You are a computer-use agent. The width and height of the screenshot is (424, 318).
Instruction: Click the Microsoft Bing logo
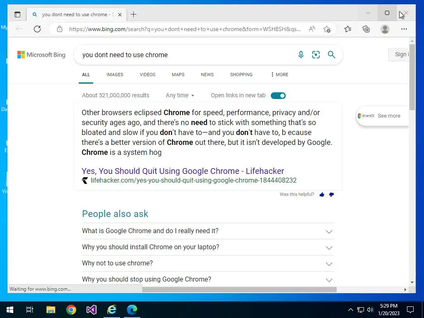tap(41, 55)
